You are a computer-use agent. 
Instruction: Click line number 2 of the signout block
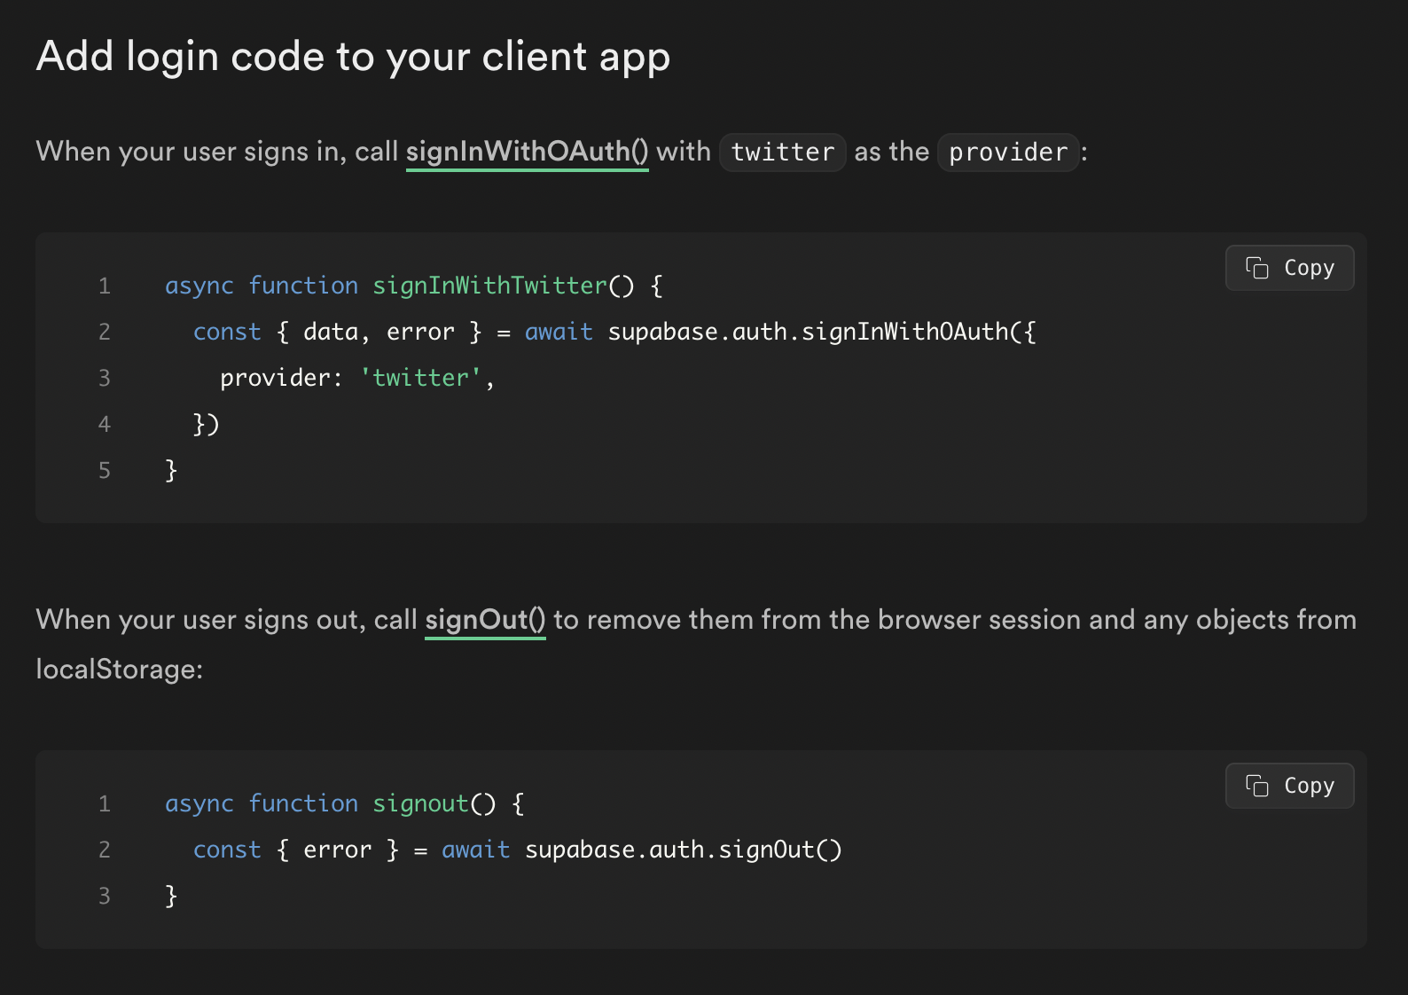[x=105, y=850]
